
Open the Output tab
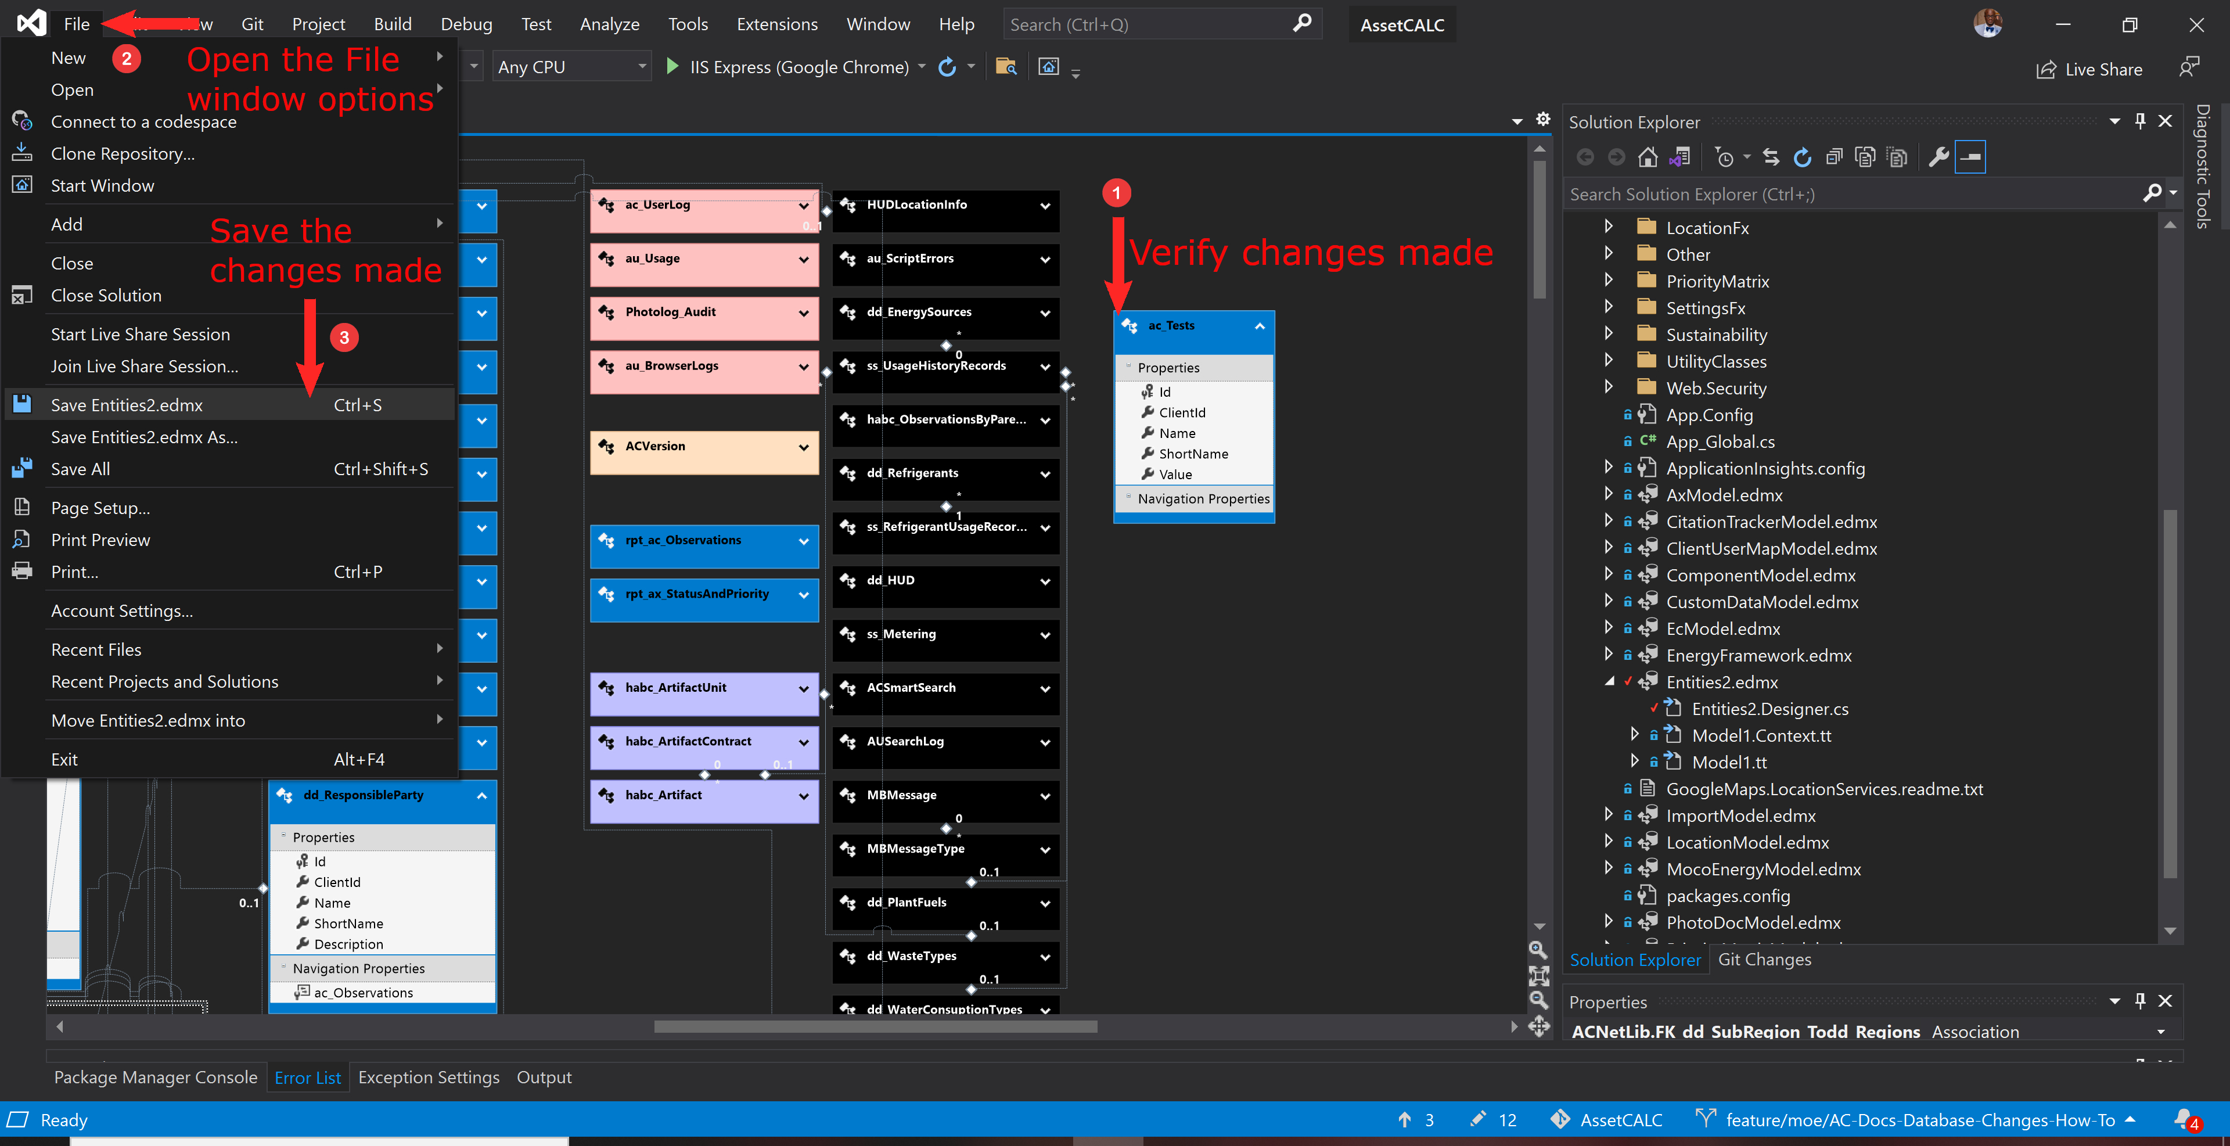click(x=544, y=1077)
